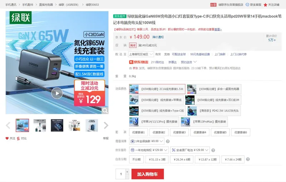The height and width of the screenshot is (182, 286).
Task: Expand 预约送货 delivery options
Action: [x=188, y=62]
